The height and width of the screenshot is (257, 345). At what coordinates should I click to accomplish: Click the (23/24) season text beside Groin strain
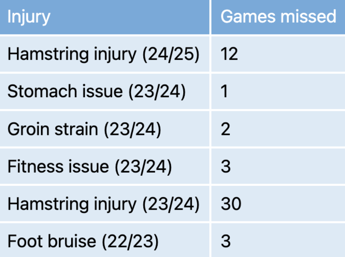click(133, 130)
